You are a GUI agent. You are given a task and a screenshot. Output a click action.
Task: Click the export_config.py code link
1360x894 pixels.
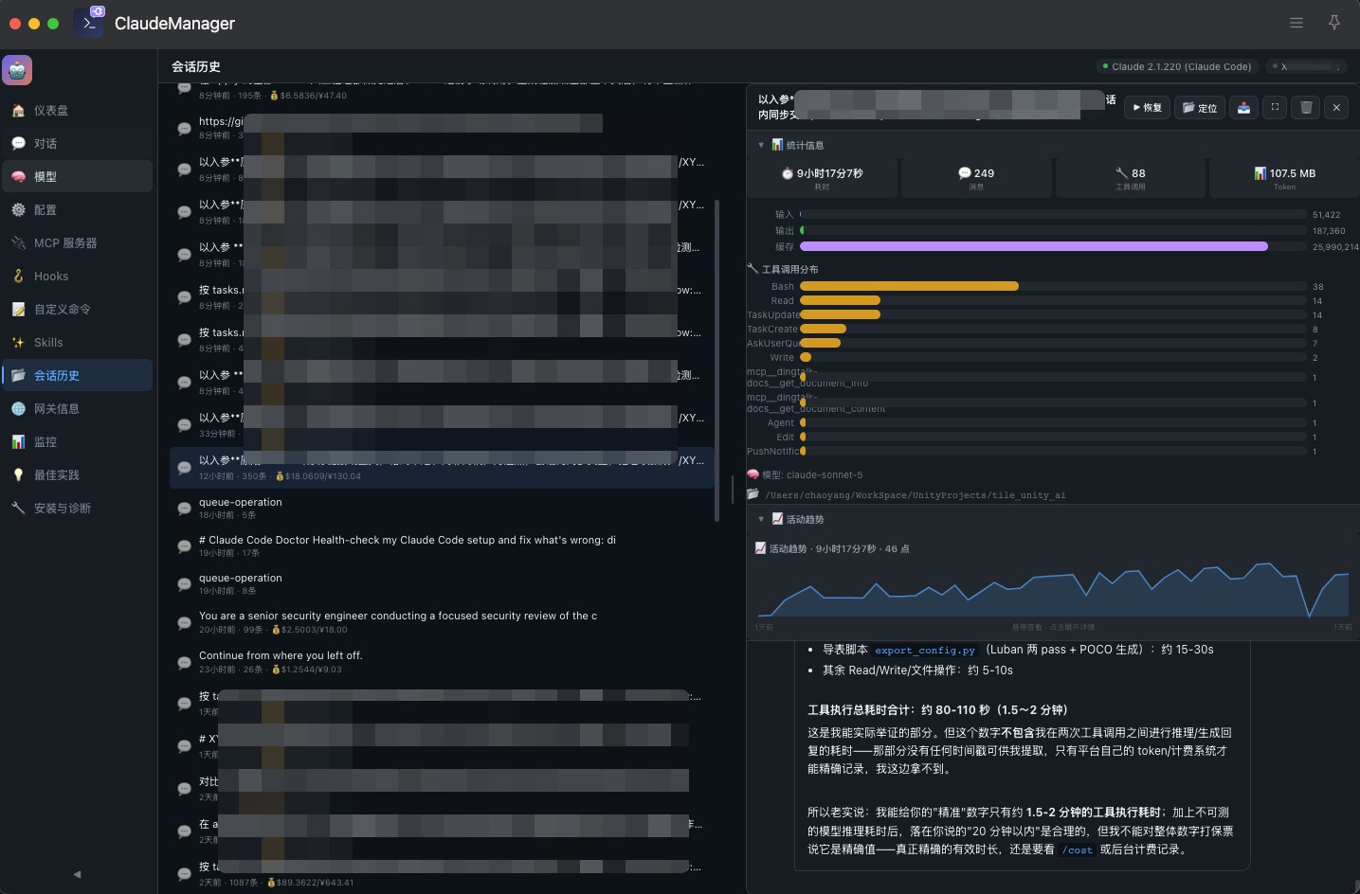924,651
